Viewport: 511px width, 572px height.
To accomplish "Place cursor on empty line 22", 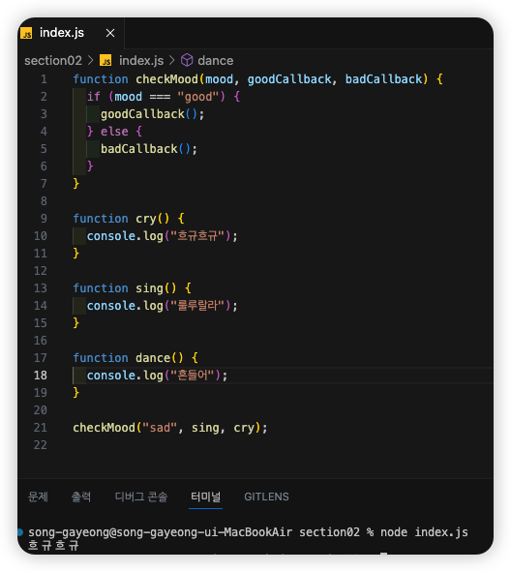I will 255,445.
